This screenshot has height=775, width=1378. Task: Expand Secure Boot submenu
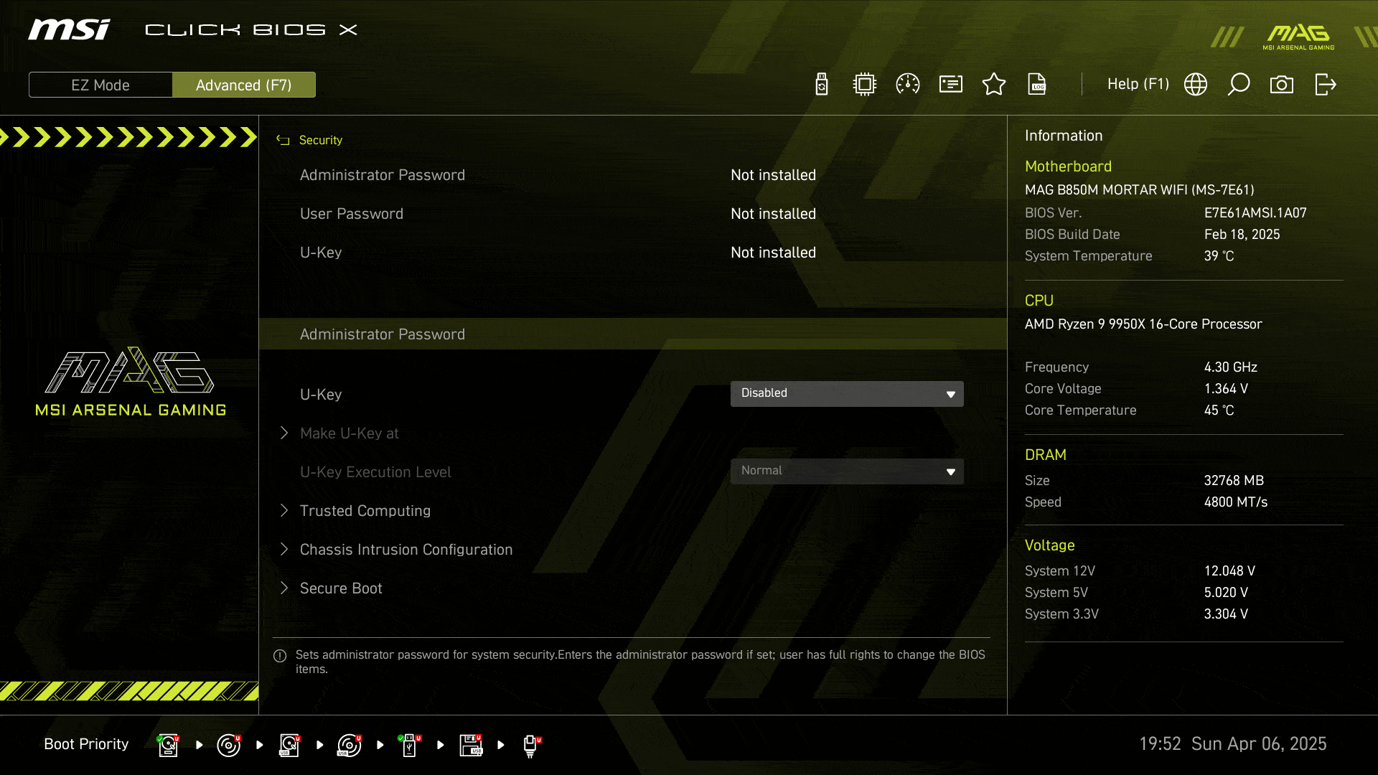point(341,588)
